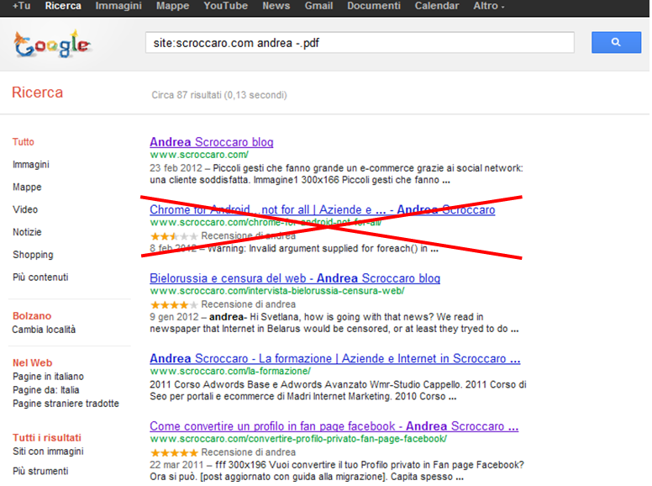Open the Andrea Scroccaro blog result
The image size is (652, 486).
click(x=211, y=142)
